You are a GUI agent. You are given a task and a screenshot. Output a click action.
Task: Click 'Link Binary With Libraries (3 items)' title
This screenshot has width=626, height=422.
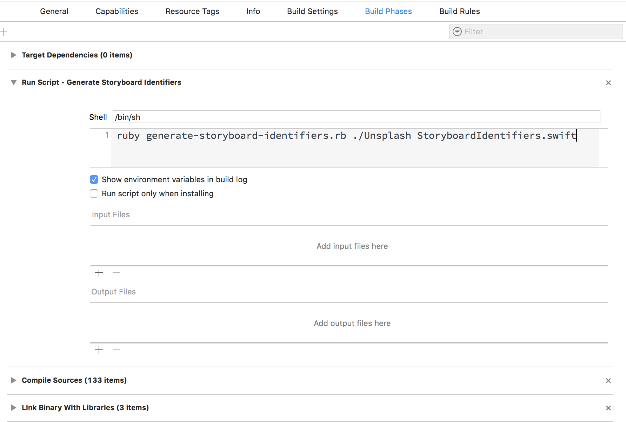(85, 408)
